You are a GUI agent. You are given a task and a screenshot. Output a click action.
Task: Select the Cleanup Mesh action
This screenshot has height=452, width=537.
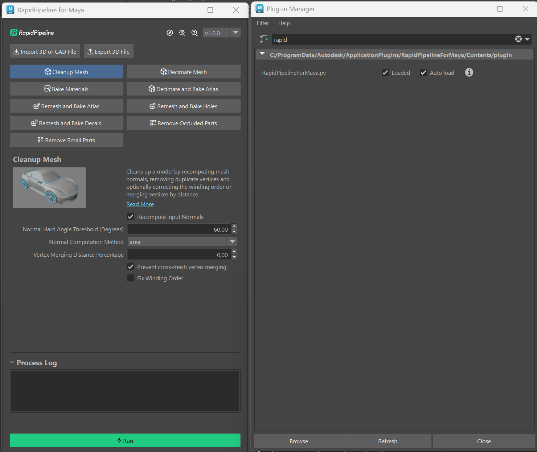click(66, 72)
